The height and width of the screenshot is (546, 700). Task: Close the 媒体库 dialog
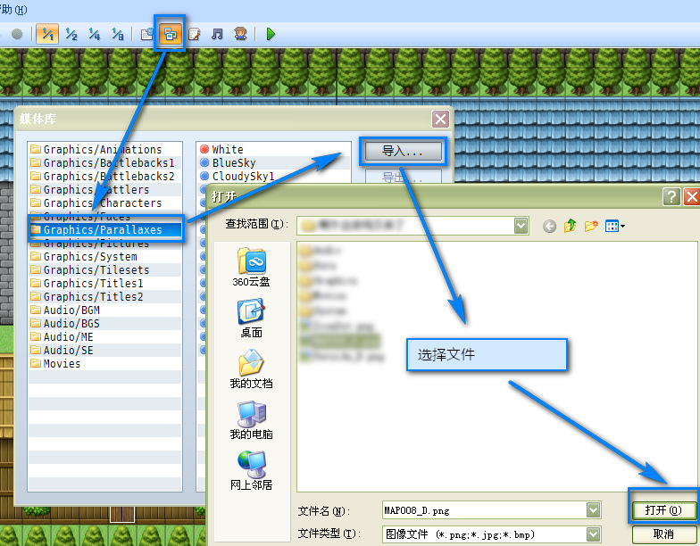tap(440, 120)
